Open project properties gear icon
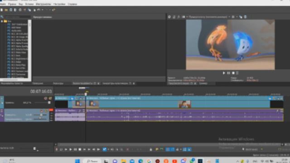 20,10
